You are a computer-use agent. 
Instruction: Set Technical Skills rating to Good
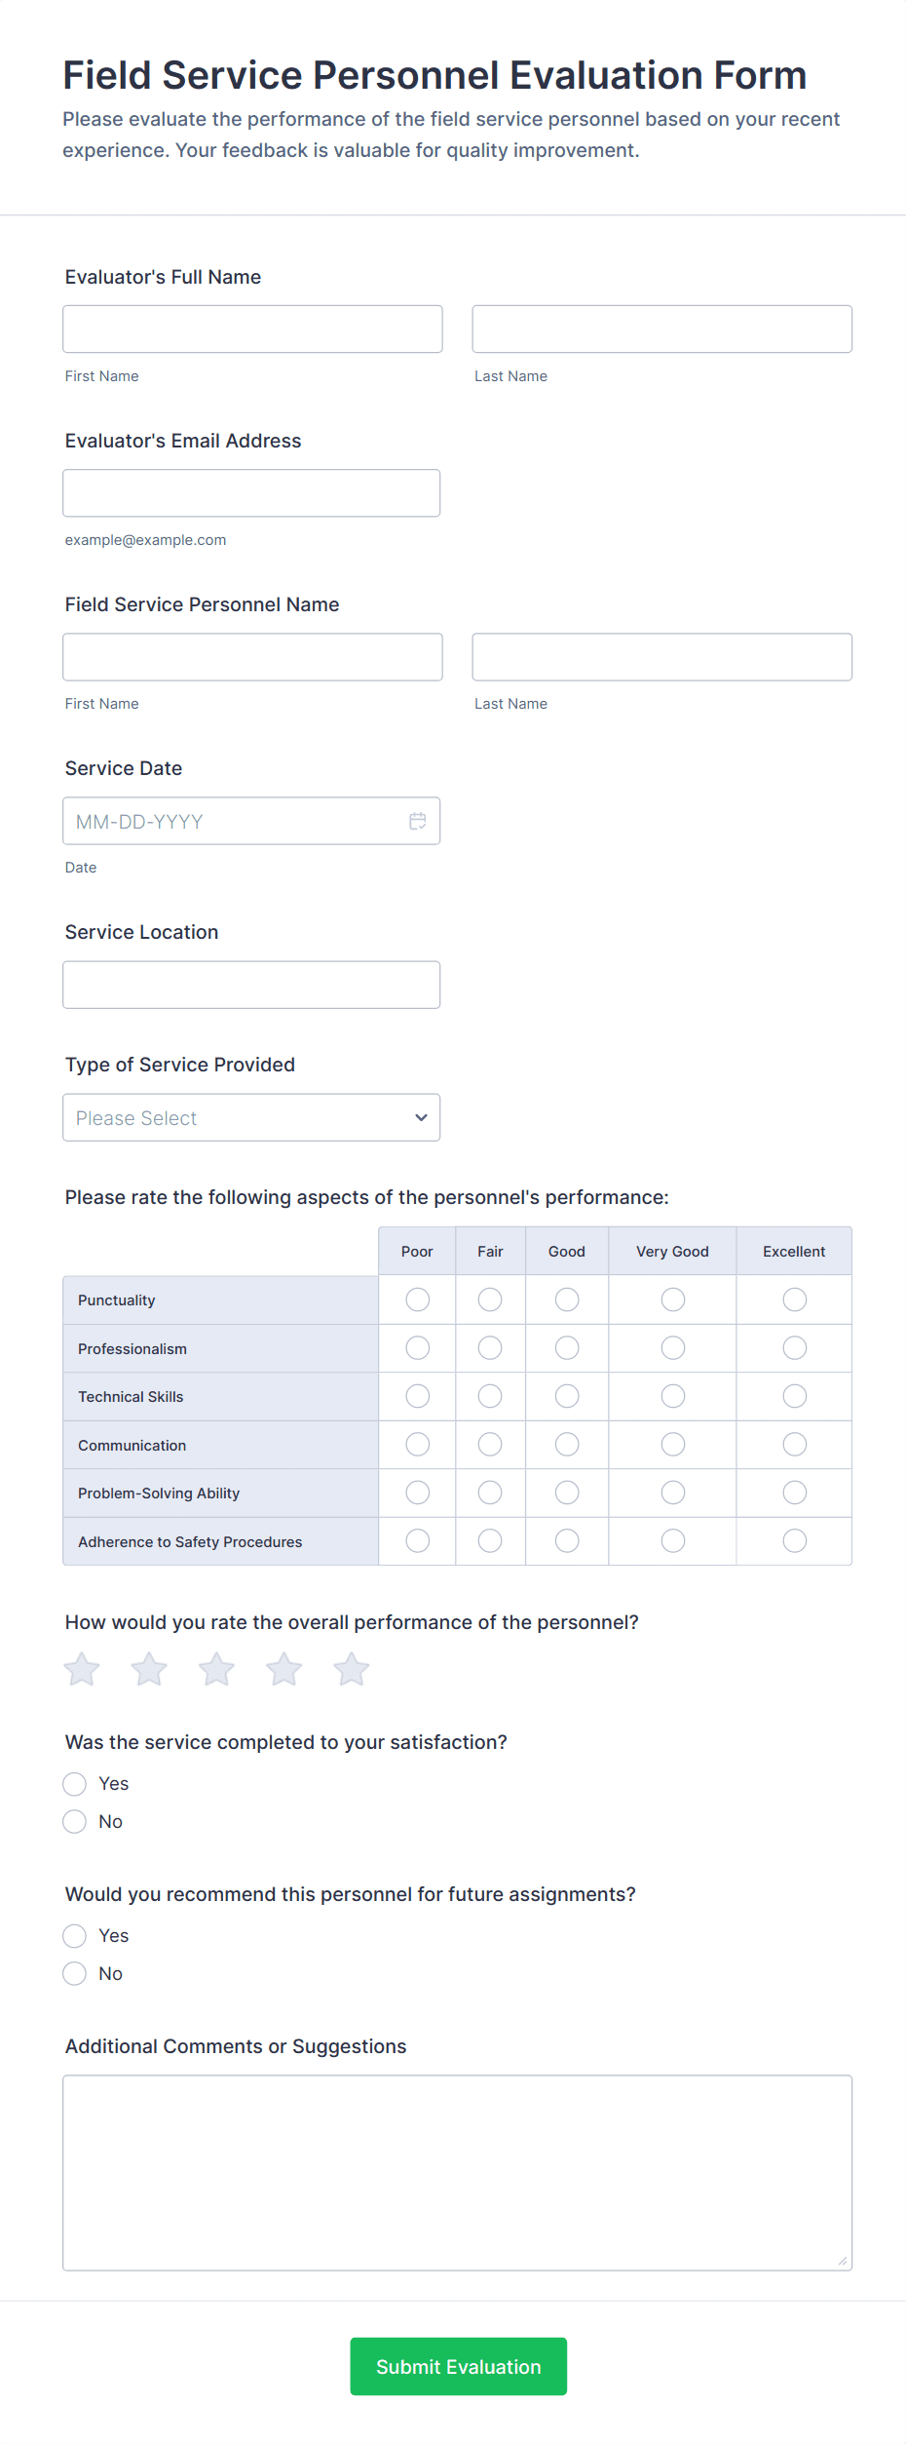point(566,1396)
